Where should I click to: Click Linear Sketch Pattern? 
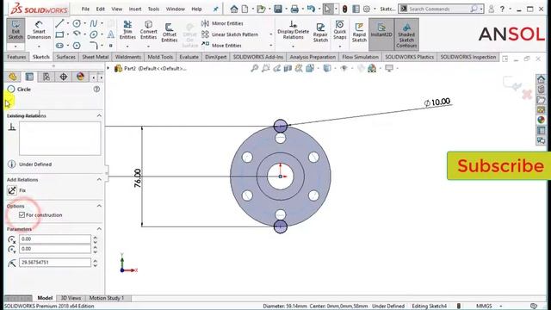click(230, 34)
